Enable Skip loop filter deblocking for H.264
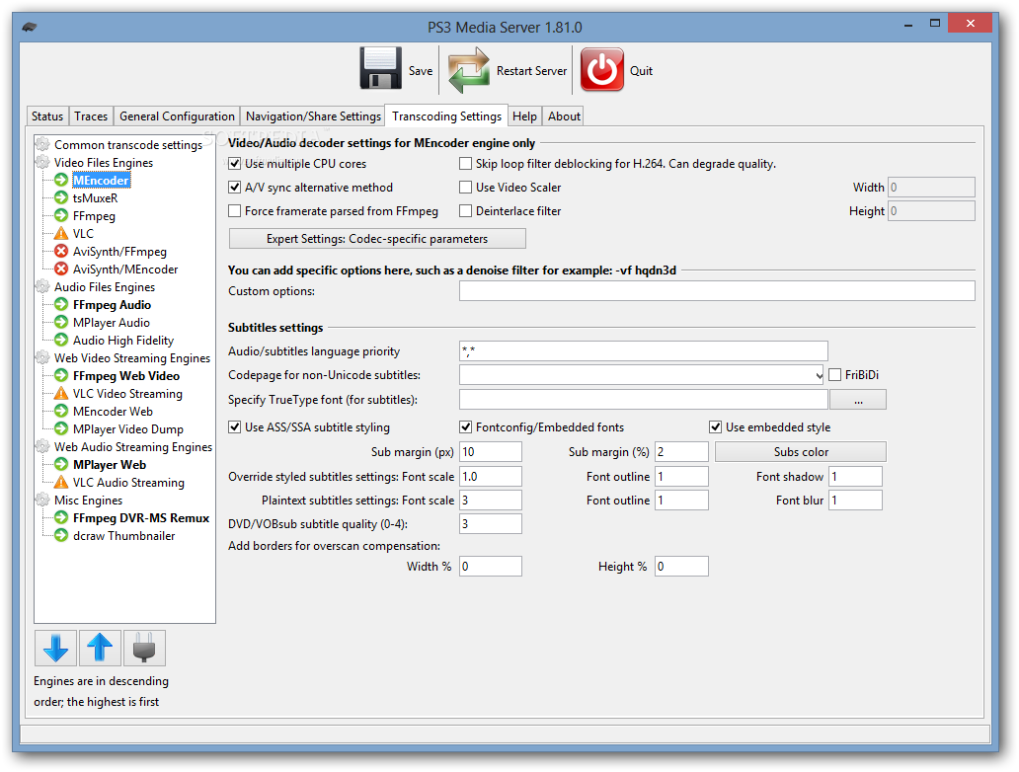This screenshot has width=1019, height=772. coord(465,164)
